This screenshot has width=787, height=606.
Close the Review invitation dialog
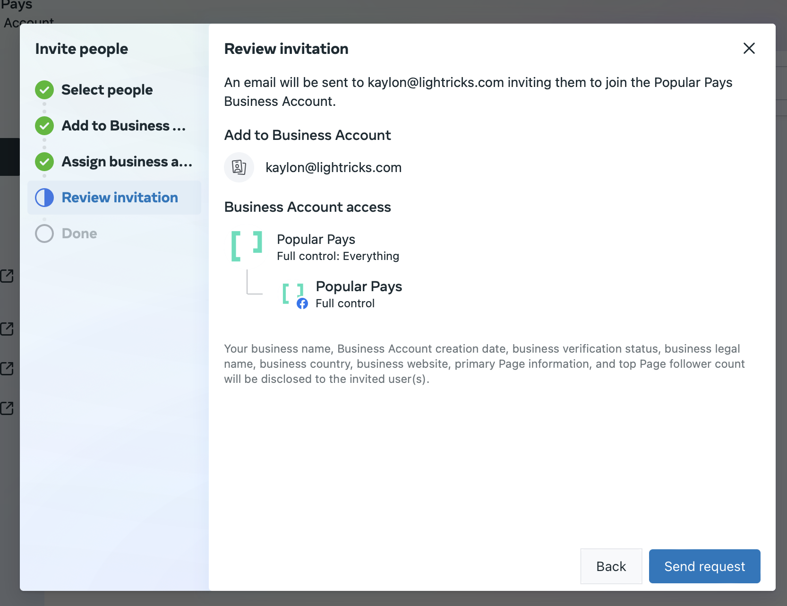click(x=749, y=48)
